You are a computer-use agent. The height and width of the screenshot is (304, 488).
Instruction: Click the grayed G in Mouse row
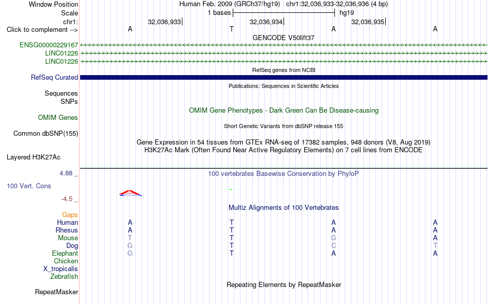[333, 238]
